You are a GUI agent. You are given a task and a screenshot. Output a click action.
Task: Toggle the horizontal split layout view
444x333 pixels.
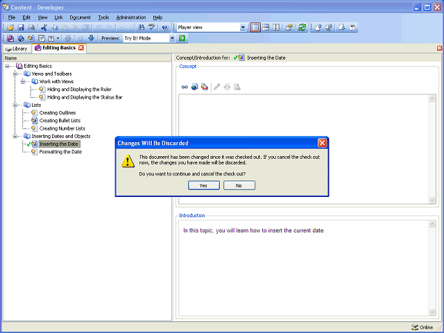coord(266,28)
